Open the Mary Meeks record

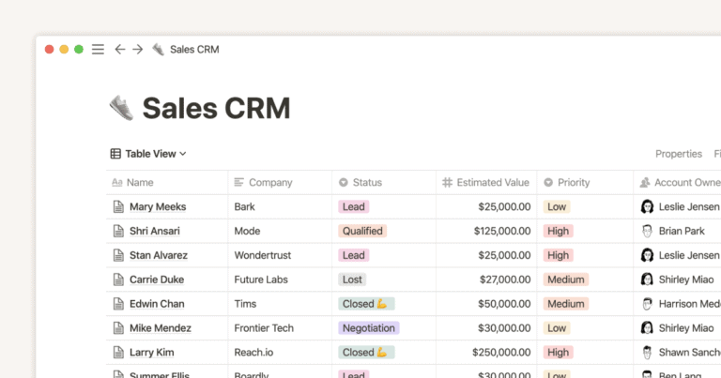[157, 206]
